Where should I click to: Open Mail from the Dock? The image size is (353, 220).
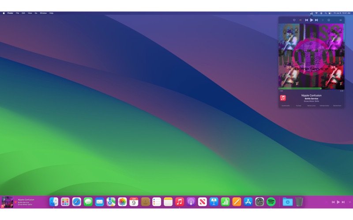pos(100,202)
